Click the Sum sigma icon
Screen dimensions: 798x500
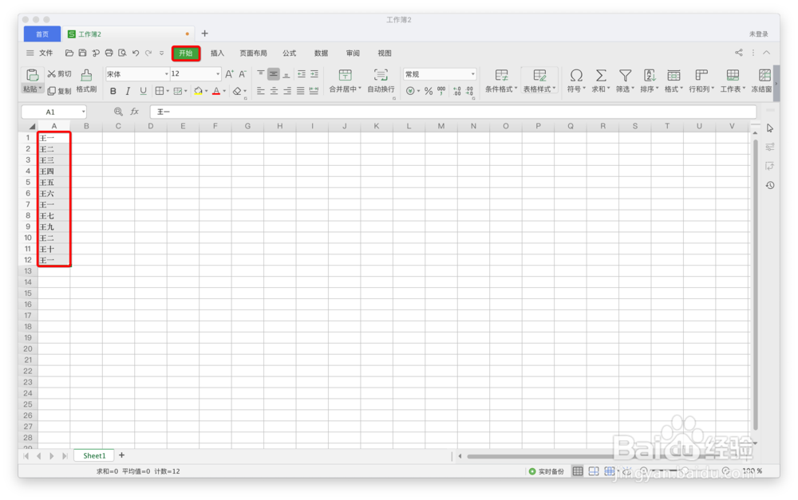[x=601, y=75]
